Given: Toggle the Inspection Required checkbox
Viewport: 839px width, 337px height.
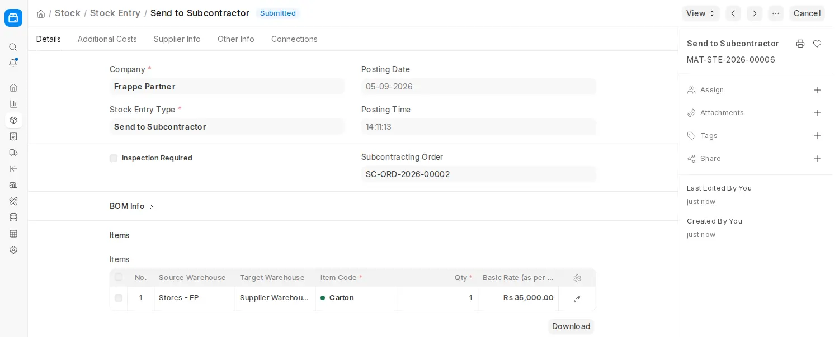Looking at the screenshot, I should 114,158.
